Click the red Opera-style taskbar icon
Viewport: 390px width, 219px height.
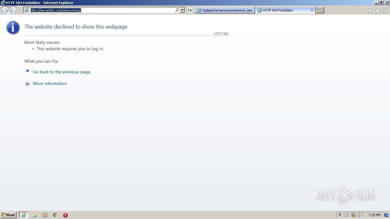coord(65,215)
